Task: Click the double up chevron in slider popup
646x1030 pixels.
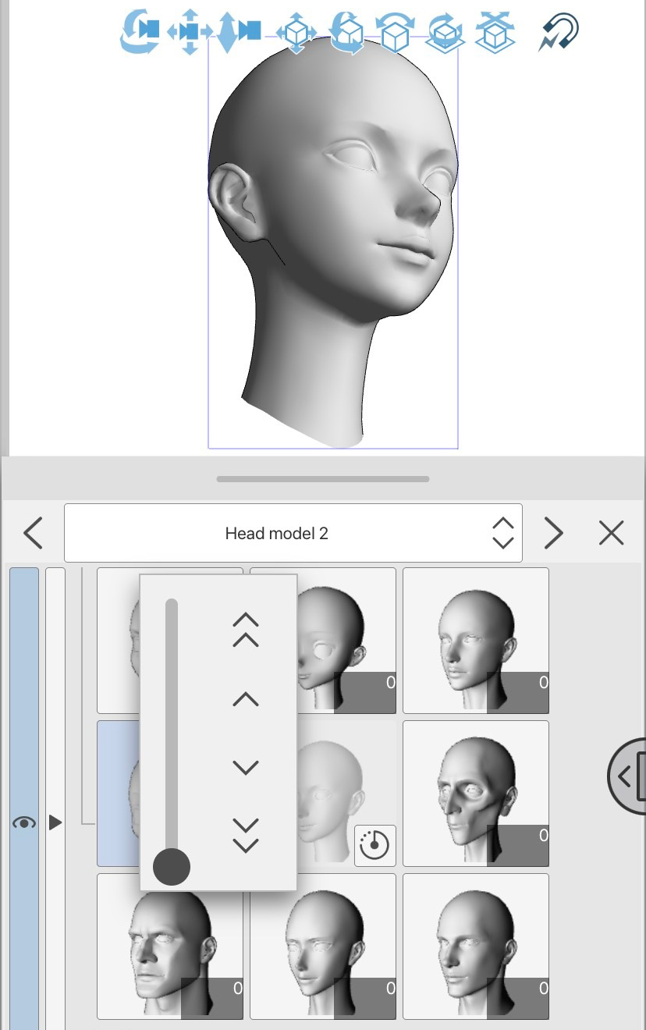Action: coord(246,630)
